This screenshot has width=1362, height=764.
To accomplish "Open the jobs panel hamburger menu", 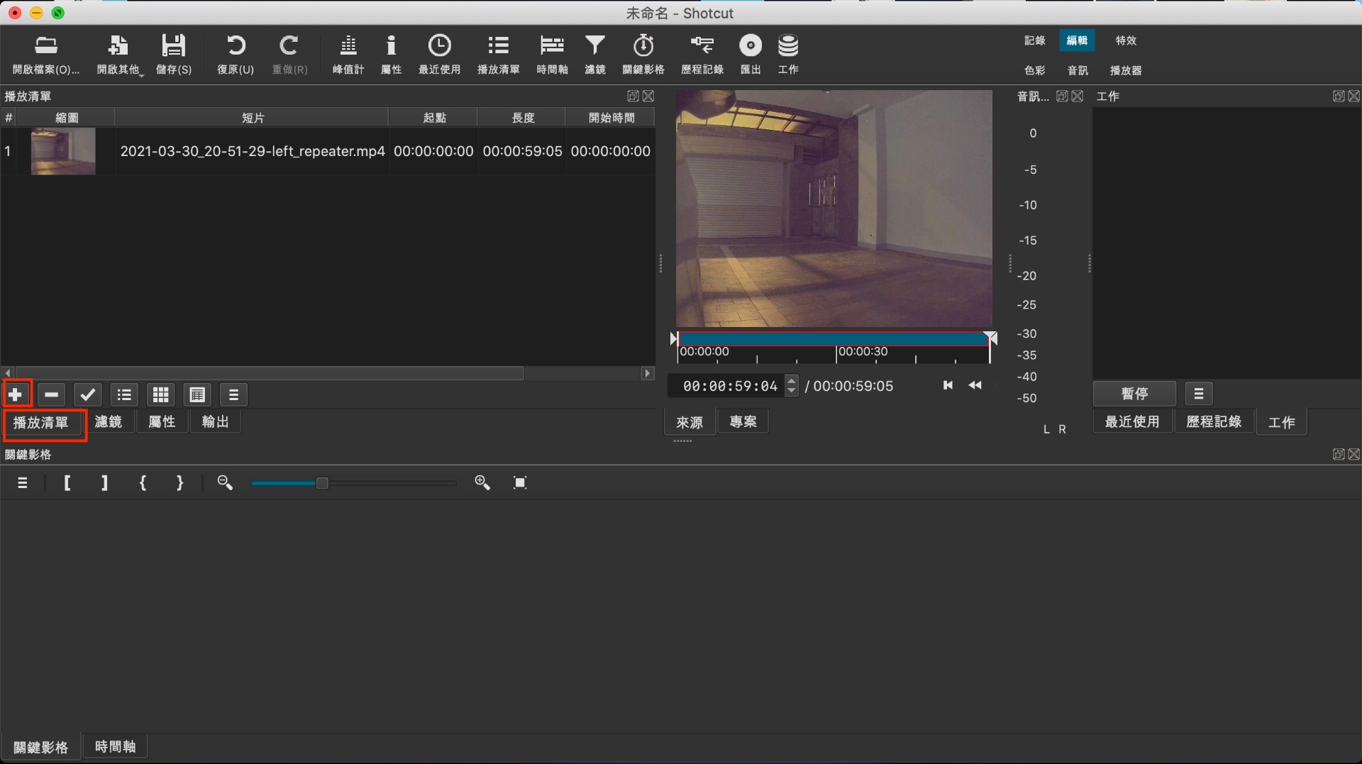I will pos(1199,394).
